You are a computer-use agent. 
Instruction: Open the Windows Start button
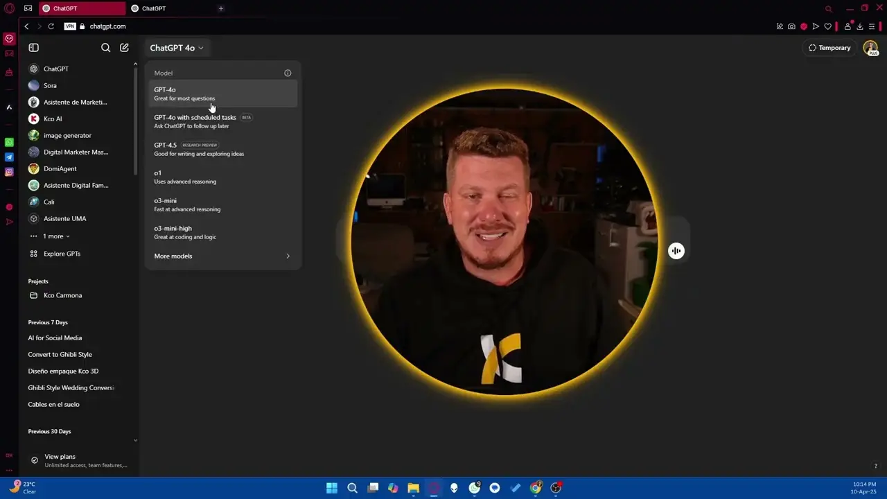tap(332, 488)
